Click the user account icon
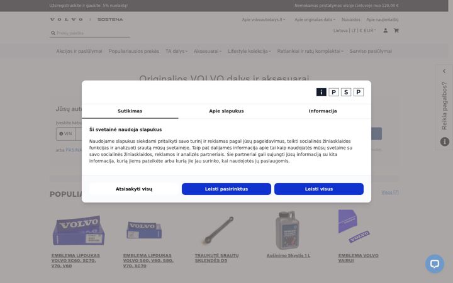Screen dimensions: 453x283 pos(386,30)
